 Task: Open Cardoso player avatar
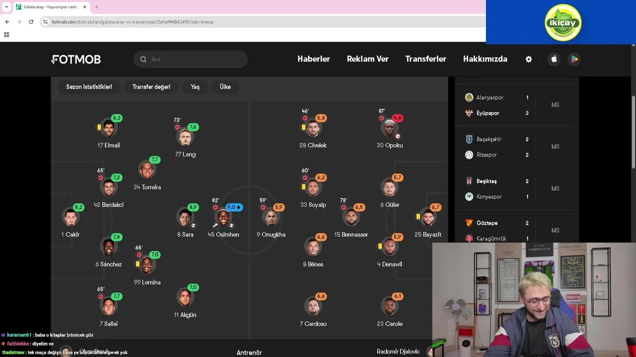[313, 307]
